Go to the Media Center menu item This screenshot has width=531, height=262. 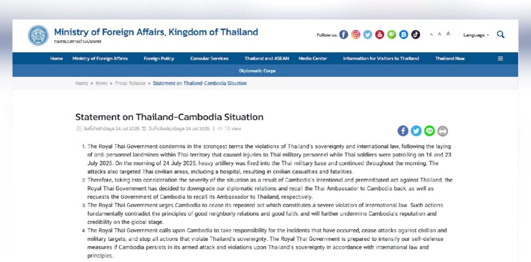click(x=313, y=59)
